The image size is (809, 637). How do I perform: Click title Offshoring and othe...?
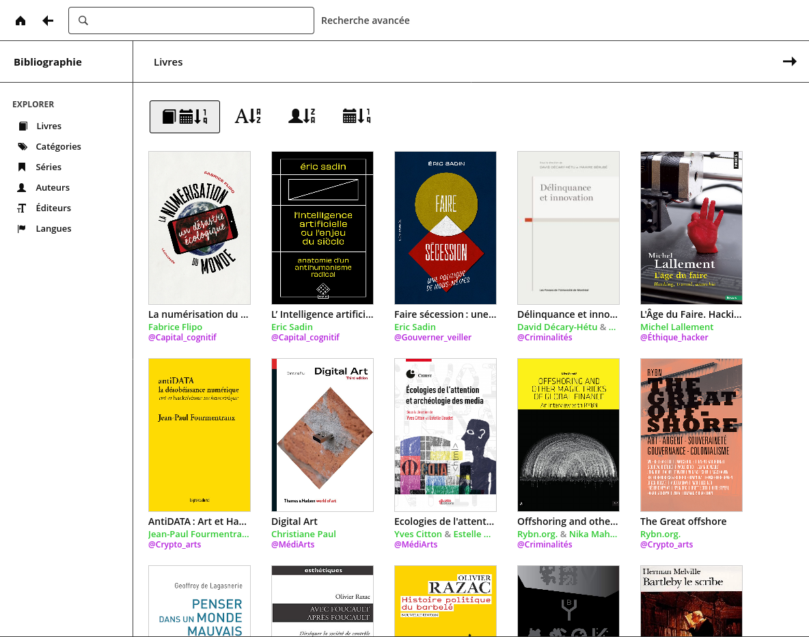coord(568,521)
